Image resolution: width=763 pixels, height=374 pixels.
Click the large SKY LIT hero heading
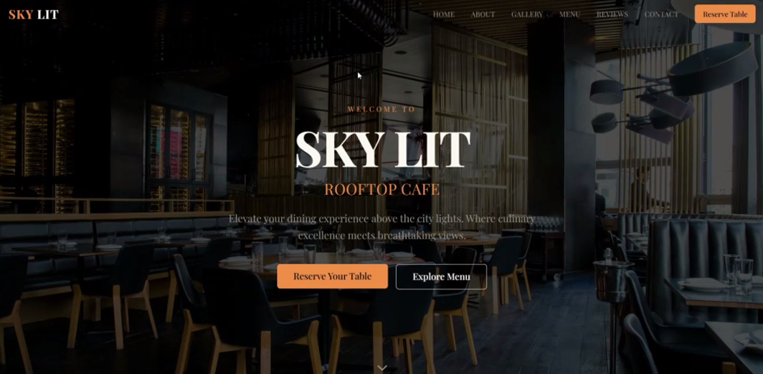pos(382,149)
